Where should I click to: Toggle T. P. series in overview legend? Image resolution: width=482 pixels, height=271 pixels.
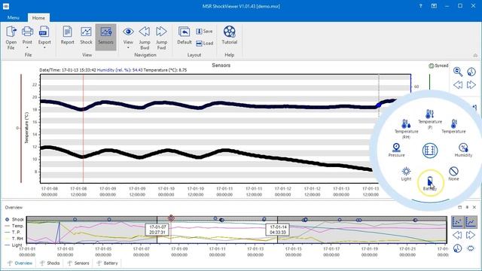13,233
